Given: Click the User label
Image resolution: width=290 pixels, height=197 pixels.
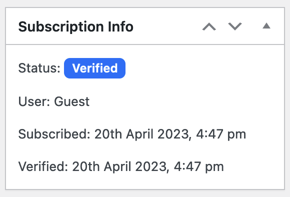Looking at the screenshot, I should [34, 101].
